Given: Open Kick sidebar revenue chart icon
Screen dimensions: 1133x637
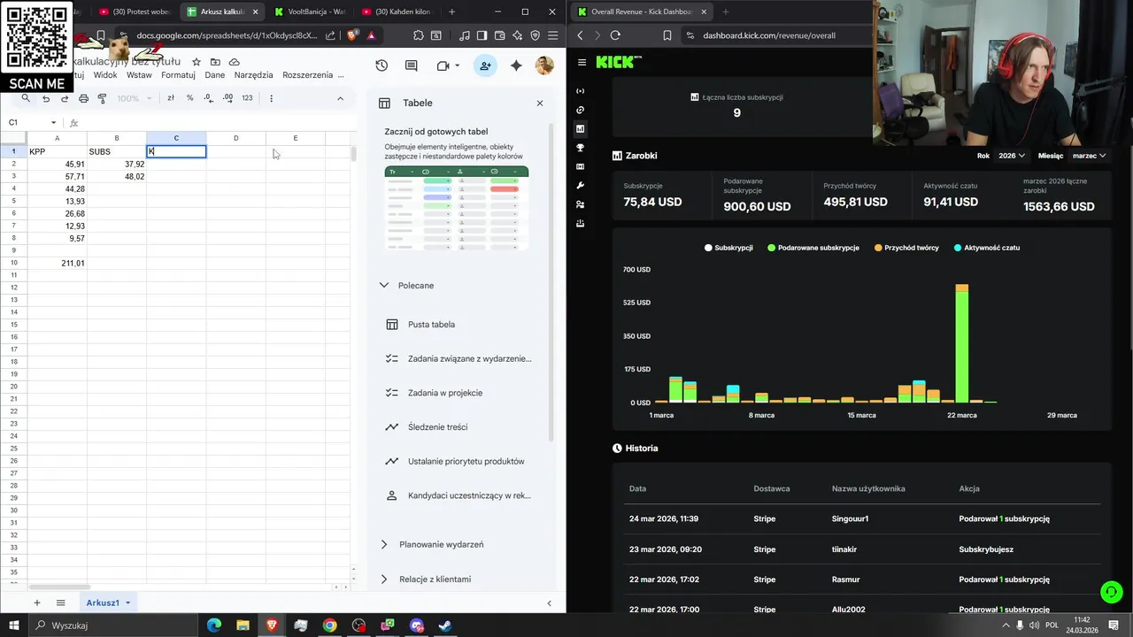Looking at the screenshot, I should (581, 129).
